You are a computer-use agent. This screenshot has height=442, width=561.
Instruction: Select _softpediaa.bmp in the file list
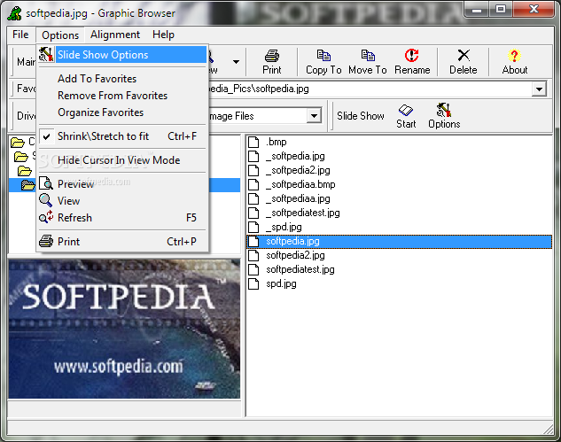click(300, 184)
